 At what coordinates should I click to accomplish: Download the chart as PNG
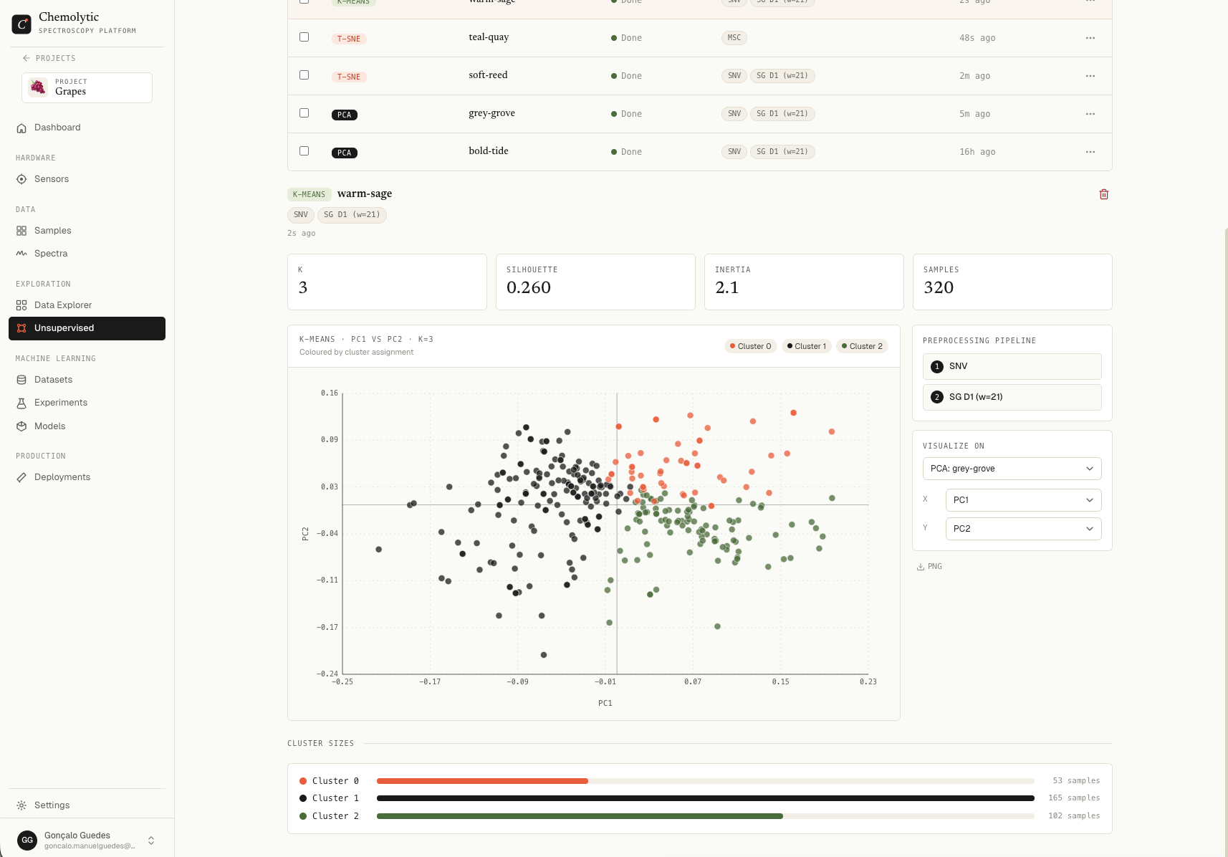929,567
